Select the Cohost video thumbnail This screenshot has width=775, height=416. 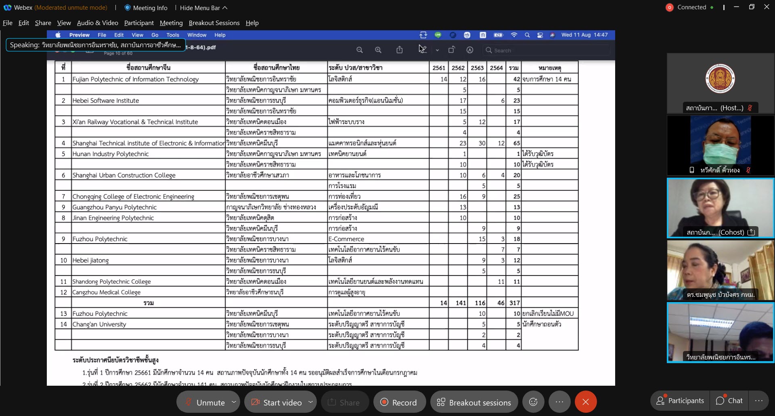721,208
